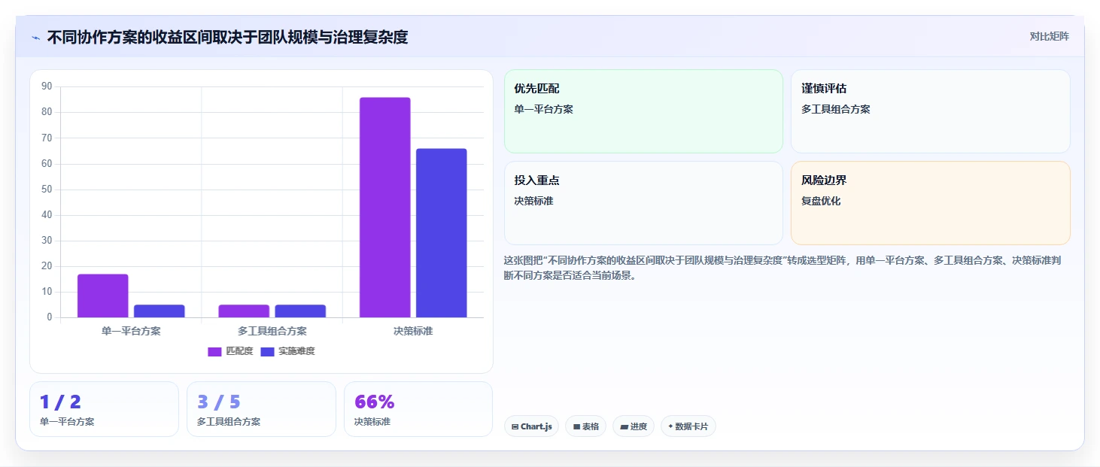Click the blue 实施难度 bar for 多工具组合方案
The height and width of the screenshot is (467, 1100).
(x=300, y=311)
